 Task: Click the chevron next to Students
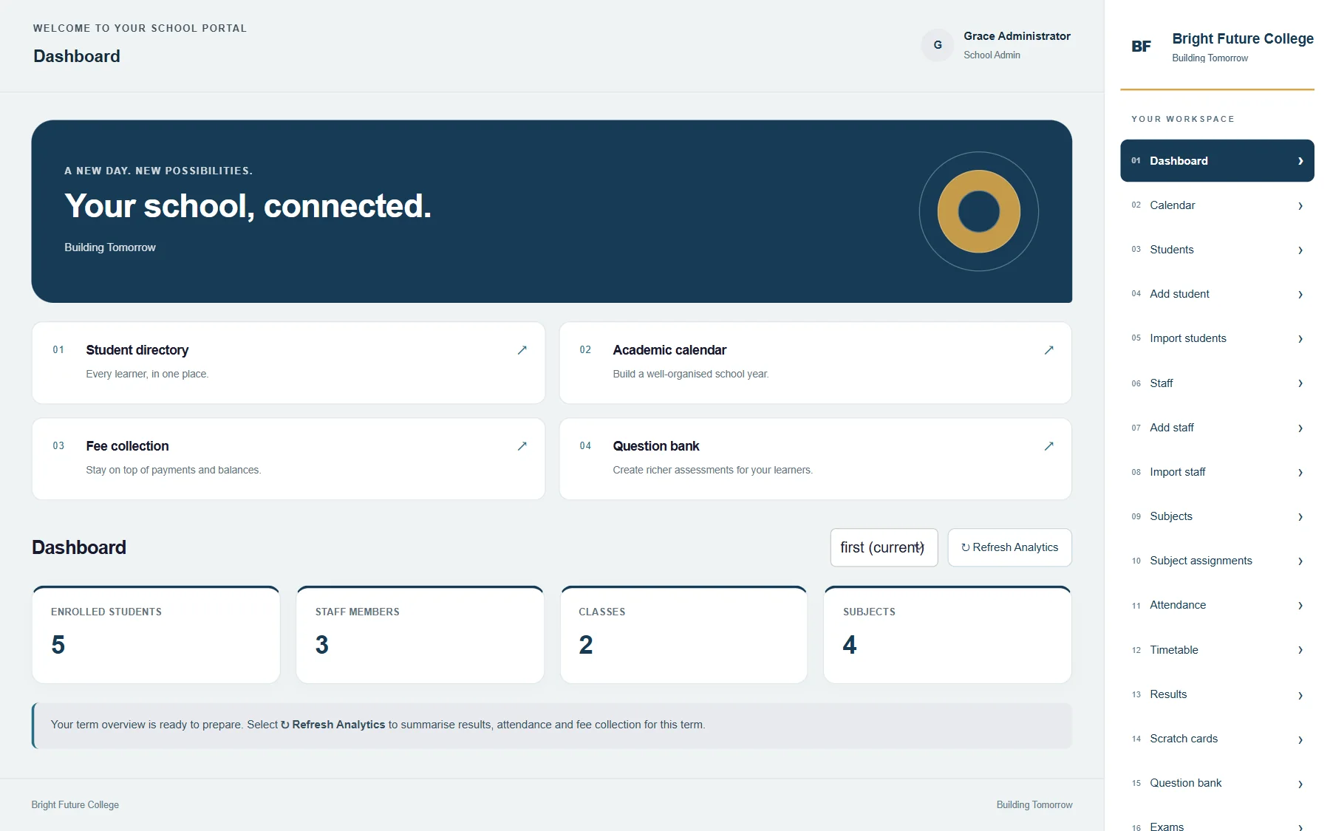tap(1300, 250)
